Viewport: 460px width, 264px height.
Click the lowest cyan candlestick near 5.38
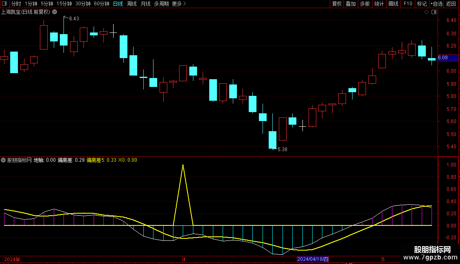[x=272, y=140]
